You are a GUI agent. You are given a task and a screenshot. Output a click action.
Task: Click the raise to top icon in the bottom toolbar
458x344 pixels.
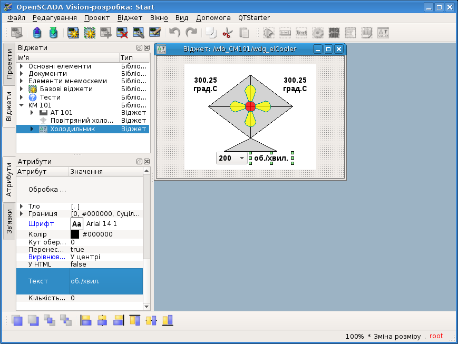coord(17,320)
